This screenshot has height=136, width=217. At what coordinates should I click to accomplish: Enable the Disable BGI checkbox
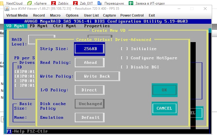(124, 67)
